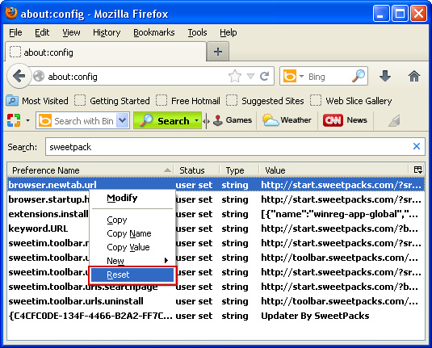Open the Games toolbar joystick icon
The width and height of the screenshot is (432, 348).
[x=218, y=120]
